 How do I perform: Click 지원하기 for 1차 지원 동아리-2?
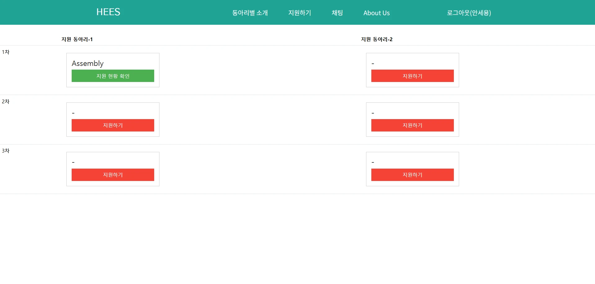412,76
